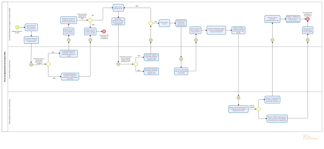Select task Encaminhar Despacho e Convite ao Servidor
The image size is (324, 149).
(x=31, y=40)
